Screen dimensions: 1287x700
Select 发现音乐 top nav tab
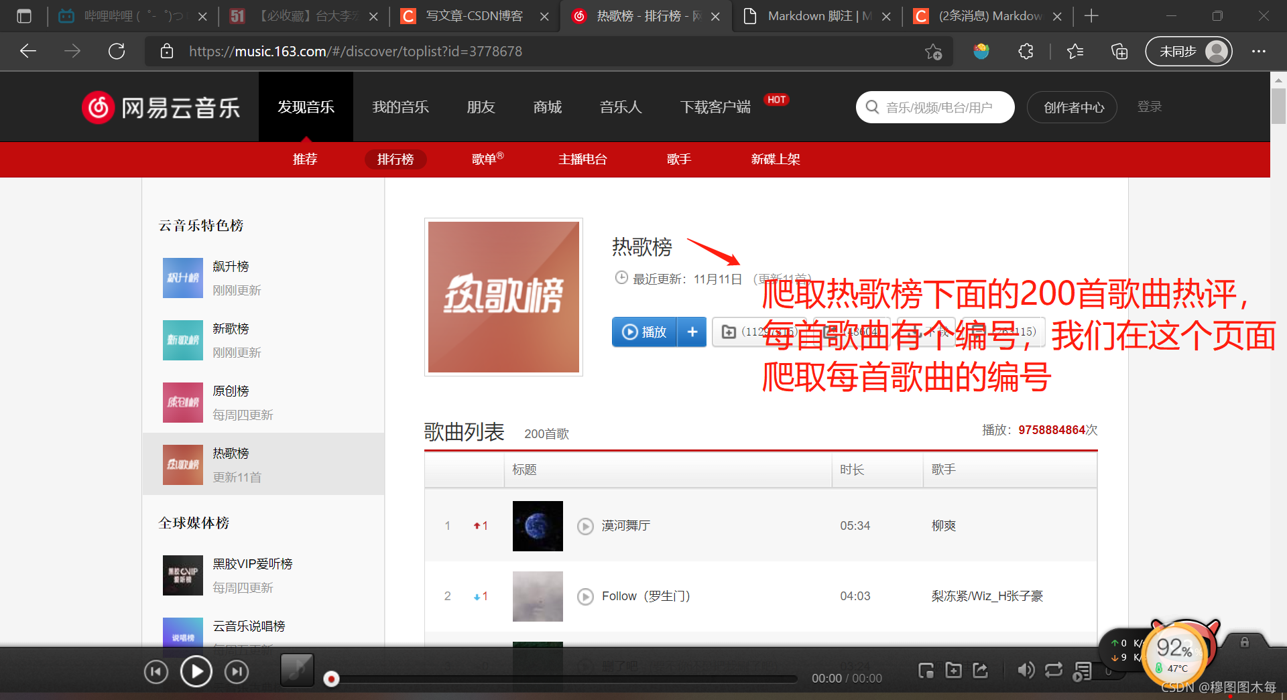click(x=306, y=107)
